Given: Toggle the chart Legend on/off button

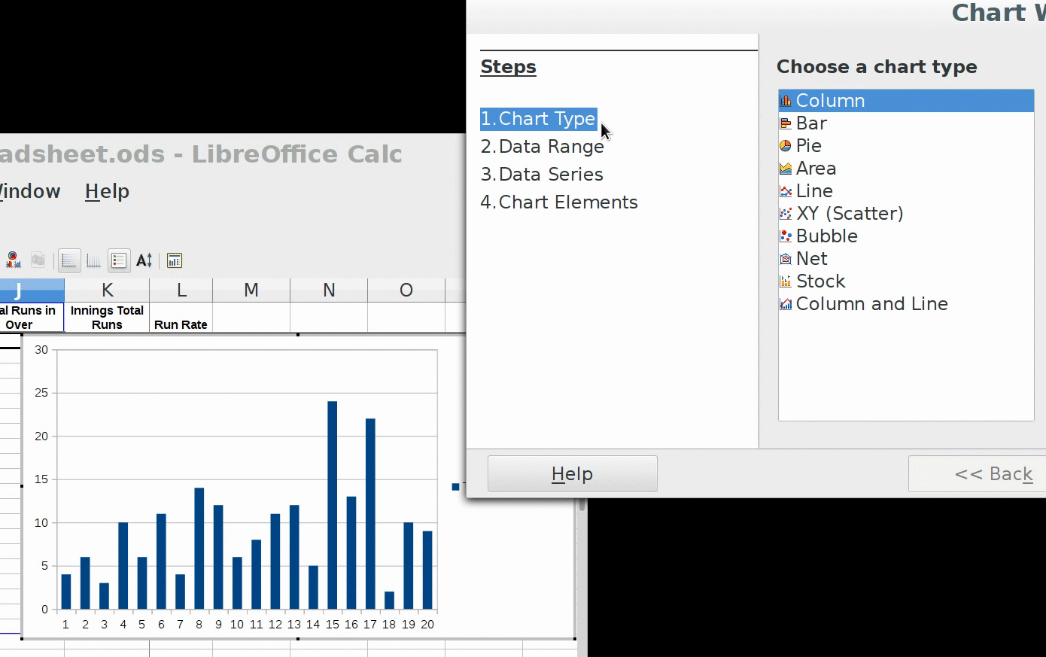Looking at the screenshot, I should click(x=119, y=260).
